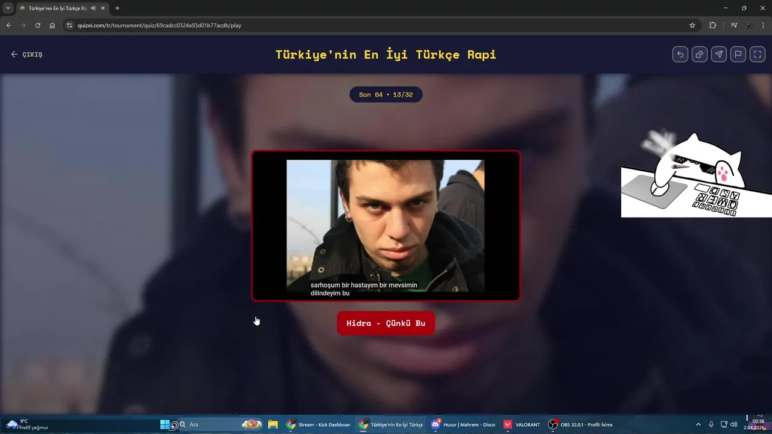Viewport: 772px width, 434px height.
Task: Click the paper plane share icon
Action: click(x=719, y=54)
